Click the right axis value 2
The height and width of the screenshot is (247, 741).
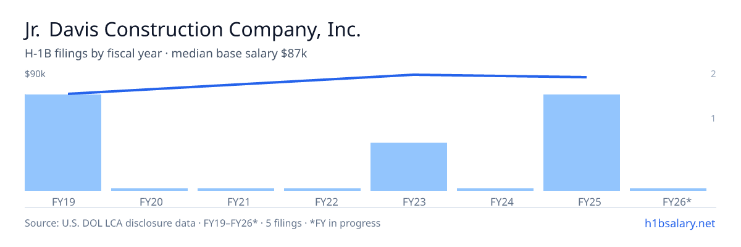[713, 74]
